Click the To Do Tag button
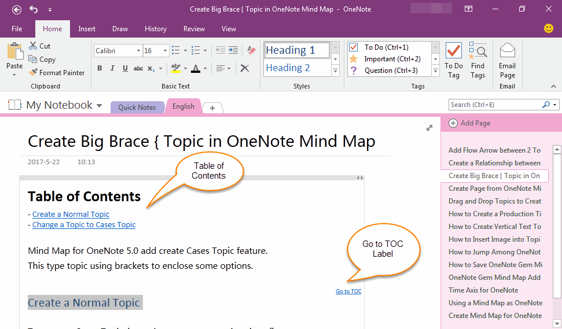The width and height of the screenshot is (562, 329). pos(453,60)
